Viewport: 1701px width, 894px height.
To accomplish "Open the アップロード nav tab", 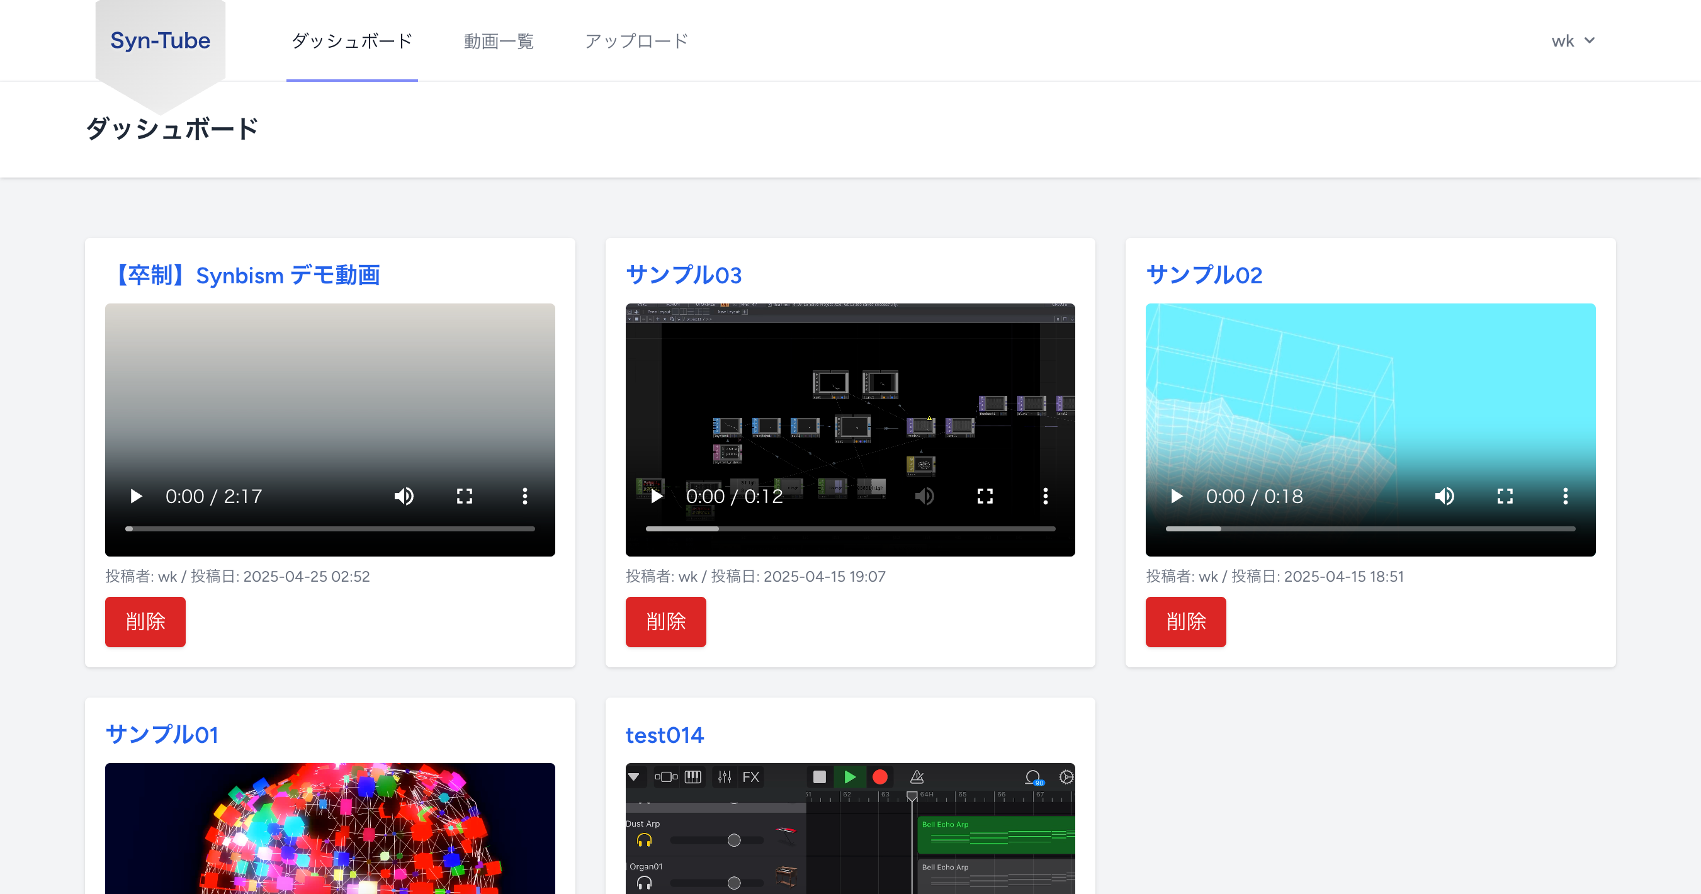I will tap(636, 41).
